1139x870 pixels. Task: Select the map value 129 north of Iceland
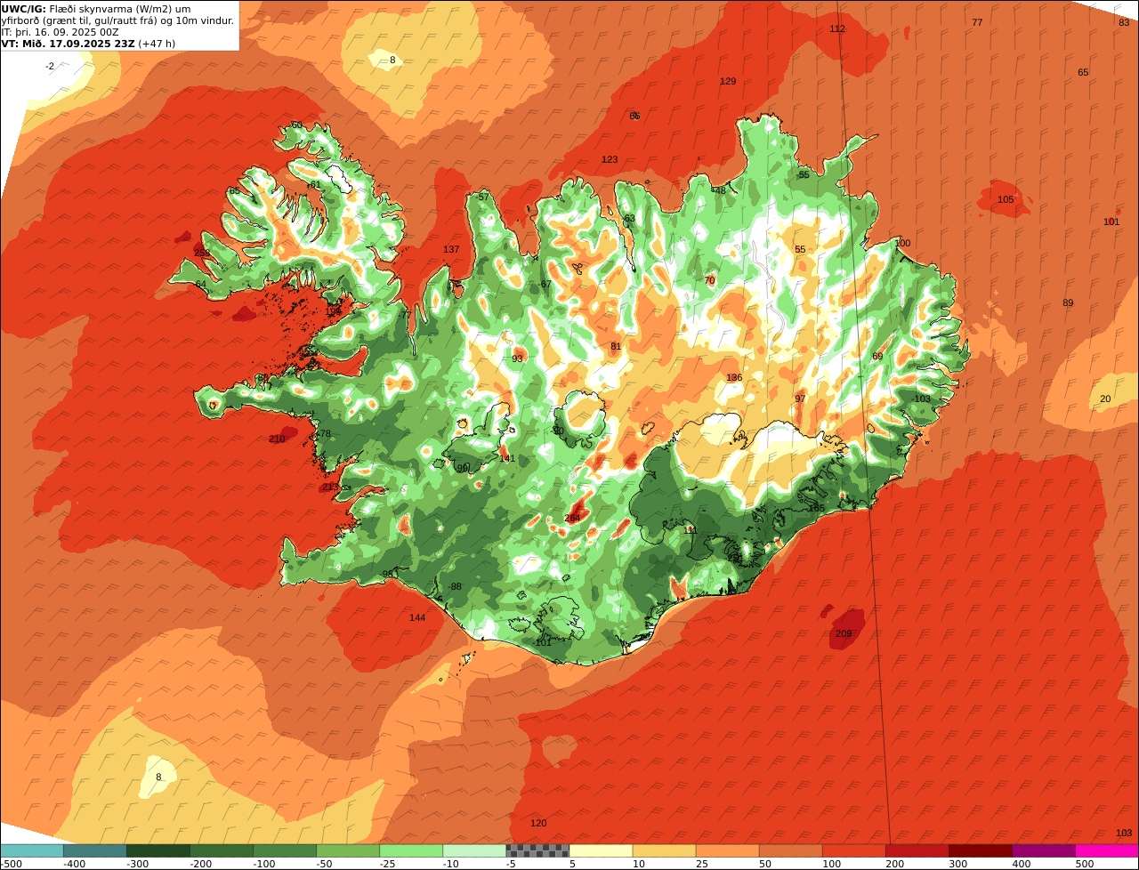point(728,81)
